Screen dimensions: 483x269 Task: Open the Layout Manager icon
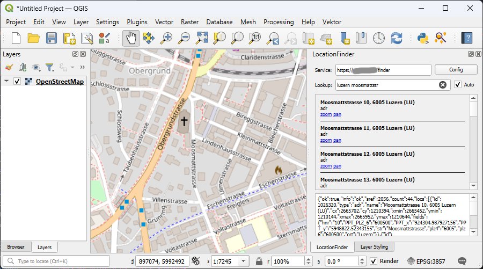pyautogui.click(x=87, y=38)
